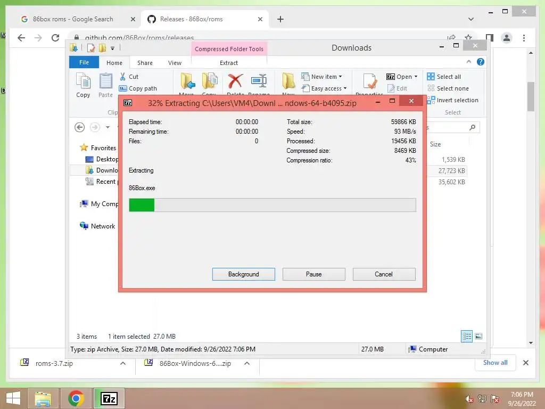The width and height of the screenshot is (545, 409).
Task: Click Select none in ribbon
Action: pos(448,88)
